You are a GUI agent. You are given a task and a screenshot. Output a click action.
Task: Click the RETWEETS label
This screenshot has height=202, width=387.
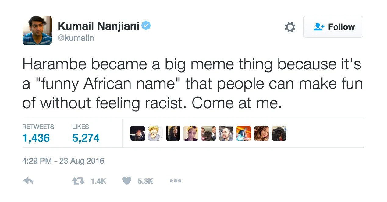click(x=38, y=127)
